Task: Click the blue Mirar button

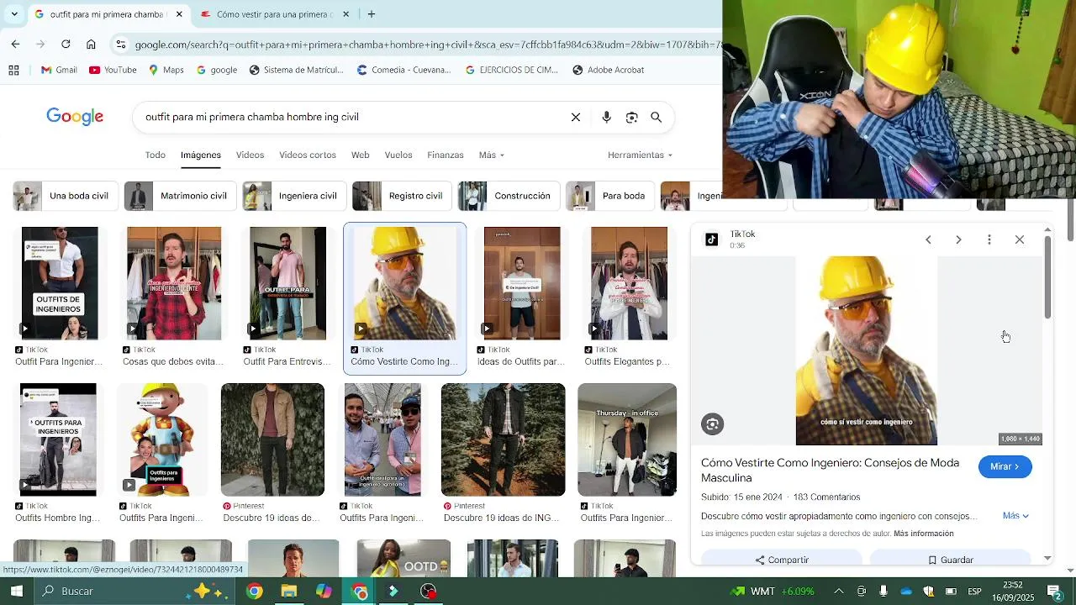Action: coord(1005,466)
